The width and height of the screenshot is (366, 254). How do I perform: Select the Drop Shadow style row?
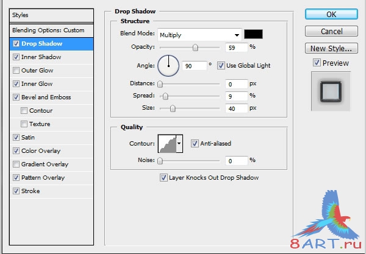click(52, 44)
